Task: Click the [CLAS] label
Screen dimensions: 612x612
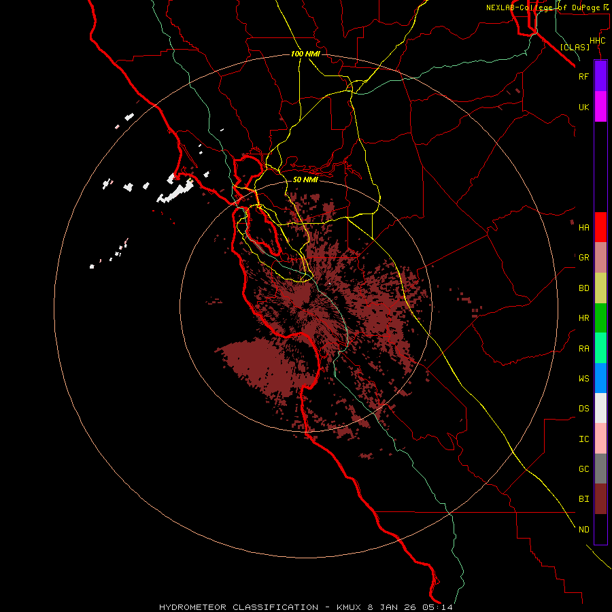Action: click(x=575, y=47)
